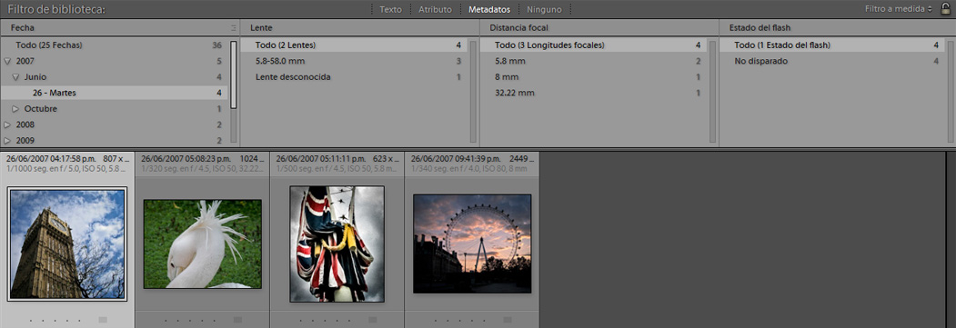Open color label box under London Eye photo
This screenshot has width=956, height=328.
508,320
